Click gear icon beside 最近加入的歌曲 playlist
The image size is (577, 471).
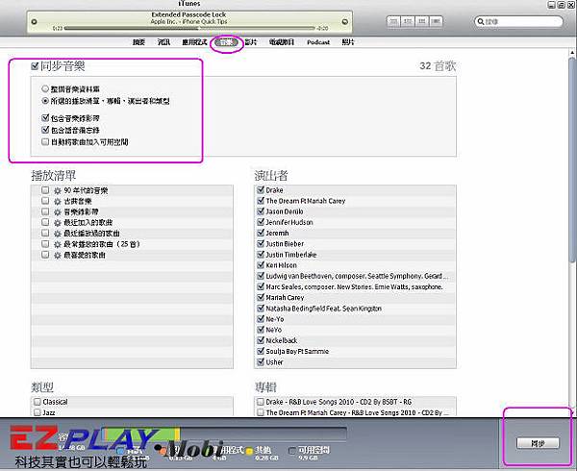pos(58,223)
